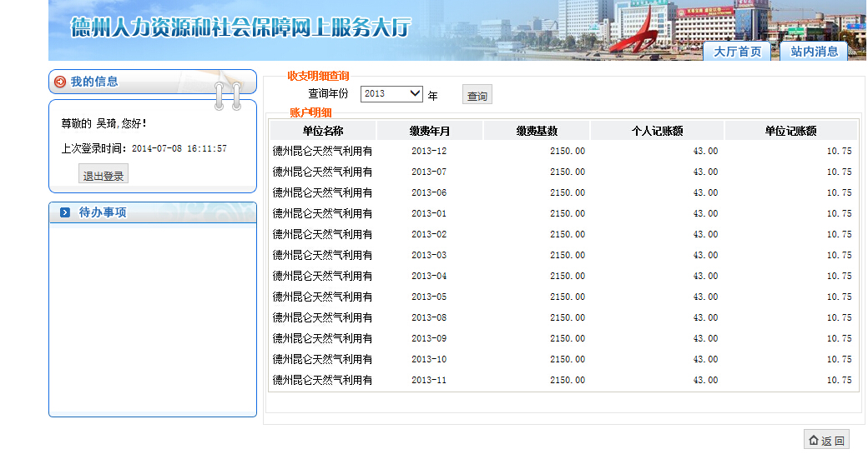Click the red icon beside 我的信息

pos(59,82)
